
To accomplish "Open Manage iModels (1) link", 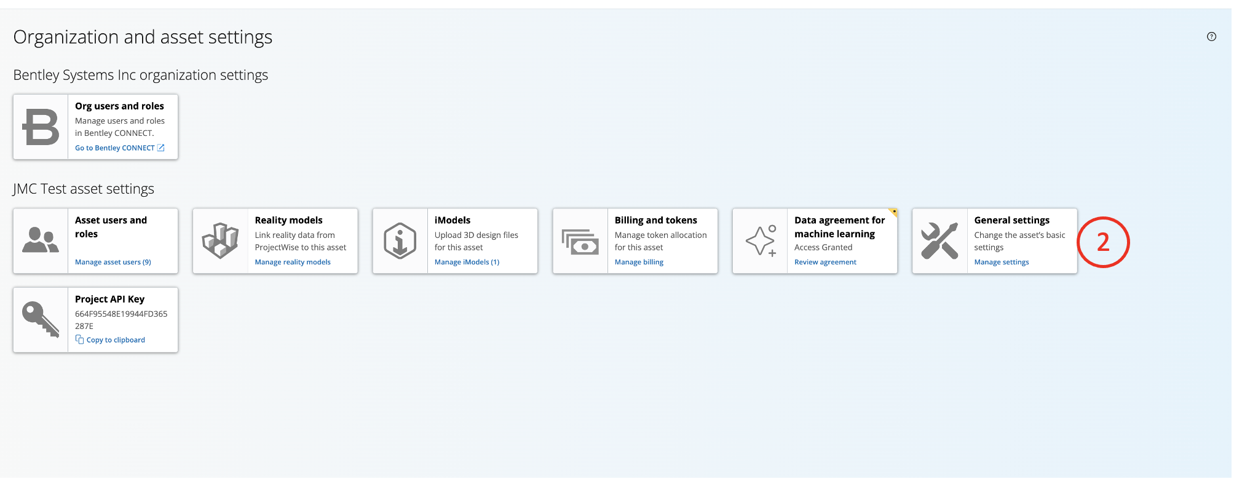I will 467,262.
